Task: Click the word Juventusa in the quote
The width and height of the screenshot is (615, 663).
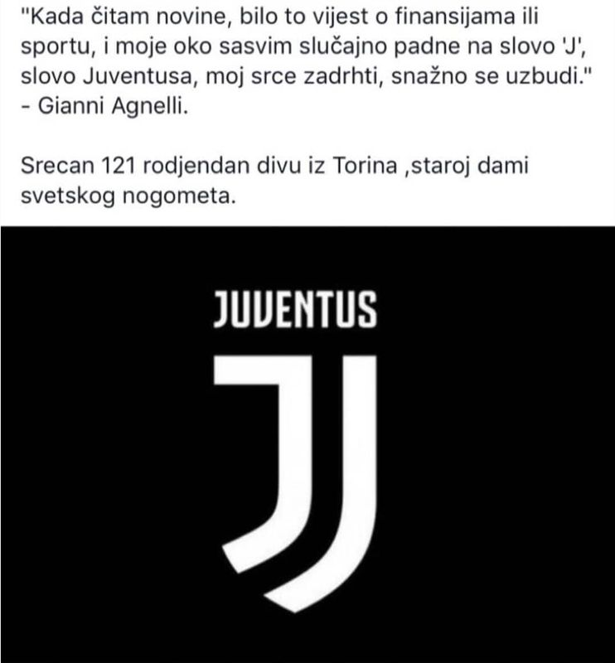Action: click(138, 76)
